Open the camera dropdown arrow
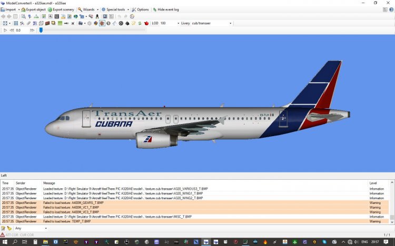This screenshot has height=246, width=395. click(x=85, y=23)
